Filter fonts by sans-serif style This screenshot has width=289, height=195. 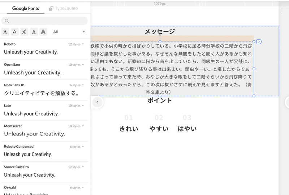[14, 32]
